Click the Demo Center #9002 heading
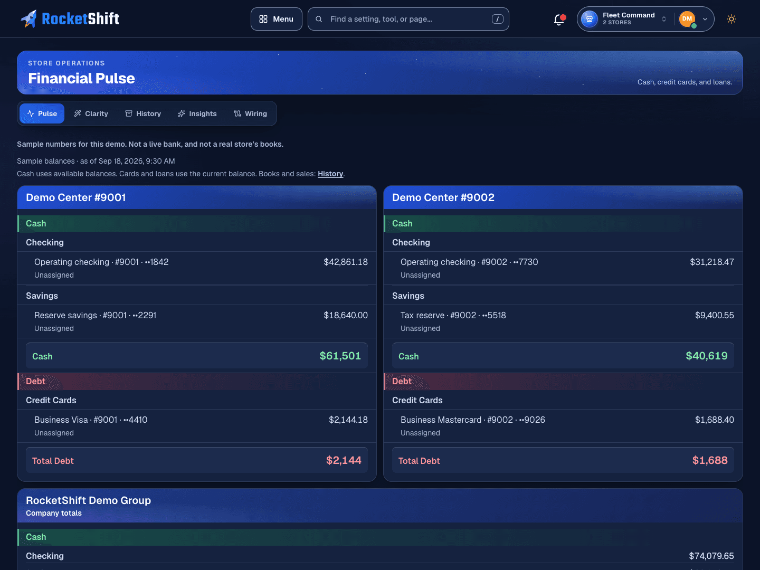This screenshot has height=570, width=760. (x=443, y=197)
